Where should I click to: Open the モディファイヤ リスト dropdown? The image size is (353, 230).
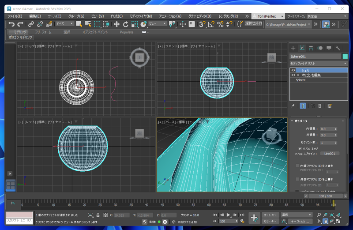point(319,63)
